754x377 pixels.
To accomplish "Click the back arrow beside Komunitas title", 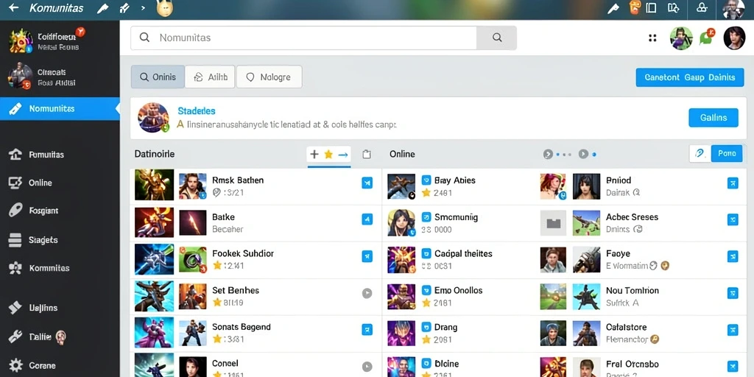I will point(13,7).
